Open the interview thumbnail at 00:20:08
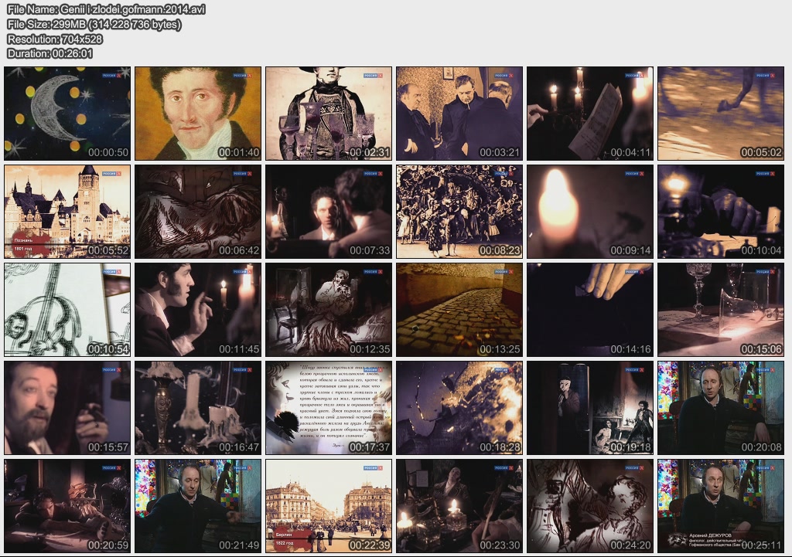792x557 pixels. [721, 408]
